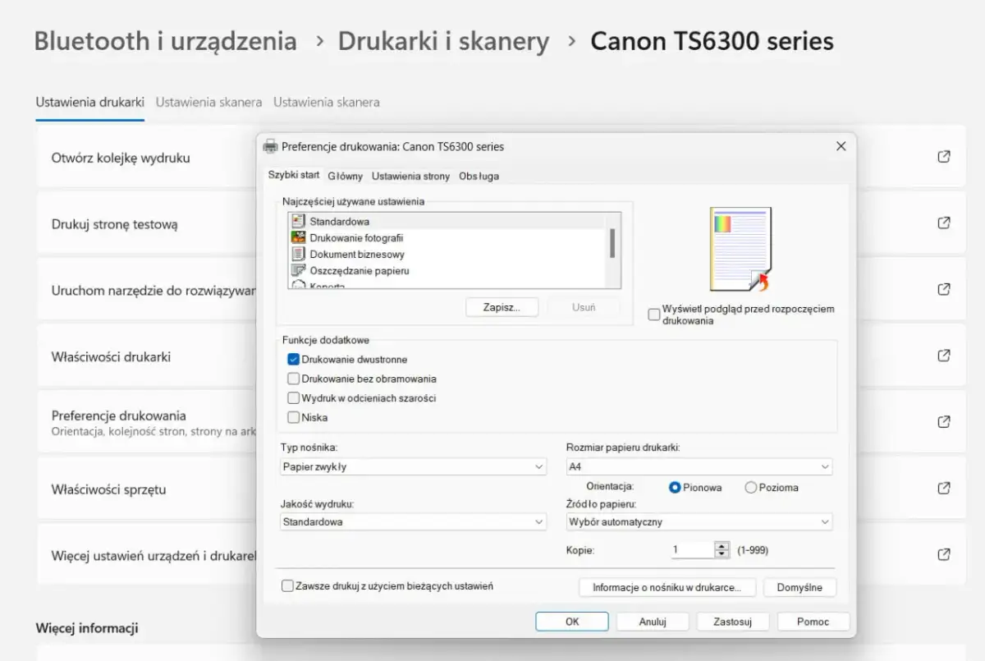The image size is (985, 661).
Task: Check Wyświetl podgląd przed rozpoczęciem drukowania
Action: [x=654, y=314]
